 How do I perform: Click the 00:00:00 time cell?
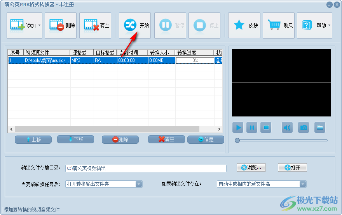pos(133,60)
